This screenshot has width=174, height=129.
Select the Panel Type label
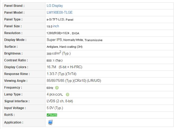(13, 19)
